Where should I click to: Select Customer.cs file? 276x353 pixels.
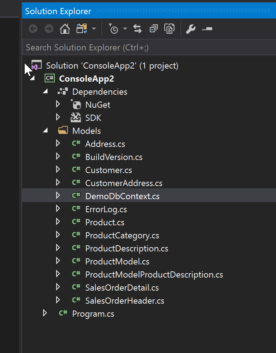(109, 170)
